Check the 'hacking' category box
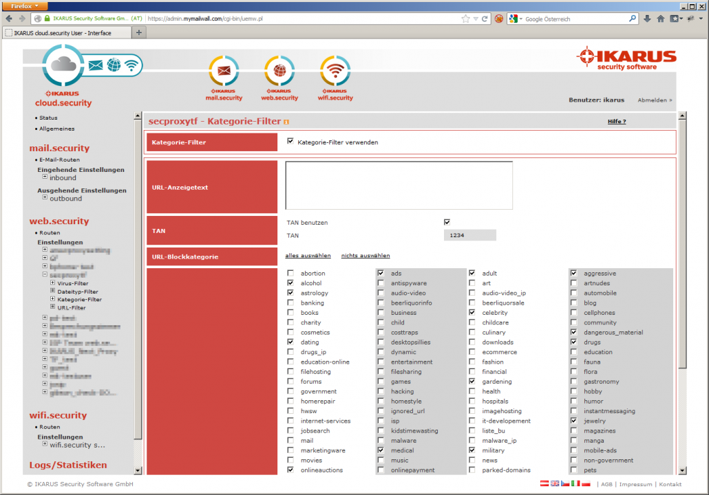This screenshot has width=709, height=495. 381,391
